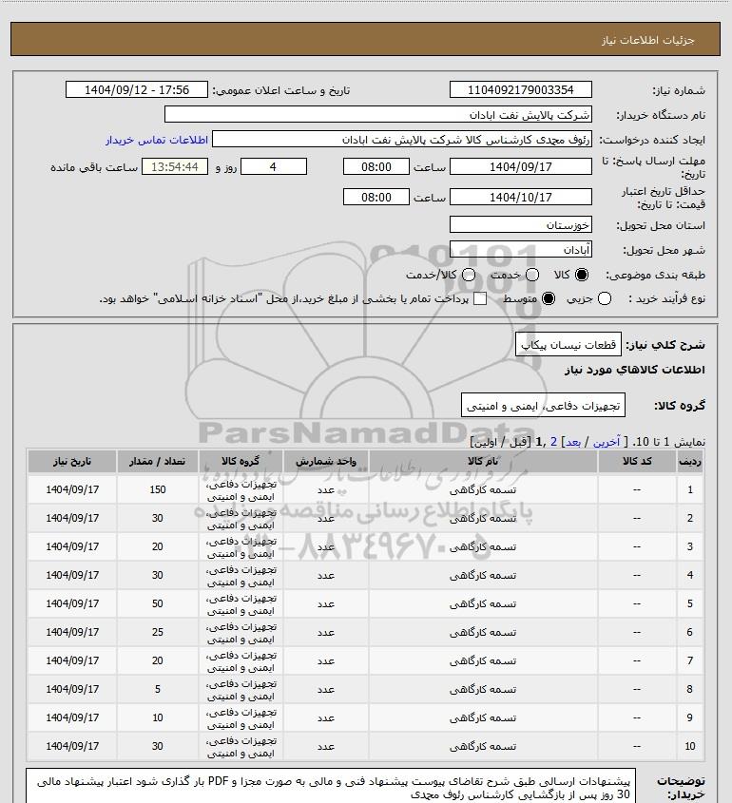Click quantity 5 in row 8

(x=157, y=689)
